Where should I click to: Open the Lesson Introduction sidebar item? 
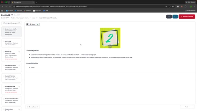pos(11,31)
